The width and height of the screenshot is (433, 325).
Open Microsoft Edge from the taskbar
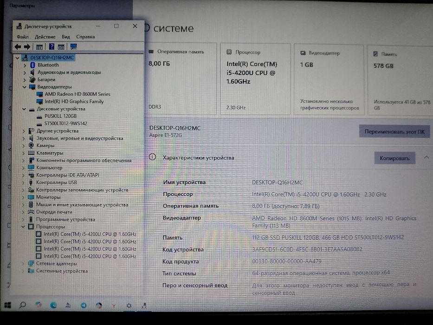53,305
